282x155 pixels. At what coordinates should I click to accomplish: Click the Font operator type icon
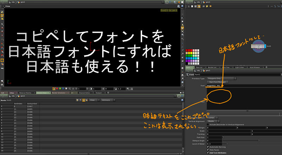187,74
